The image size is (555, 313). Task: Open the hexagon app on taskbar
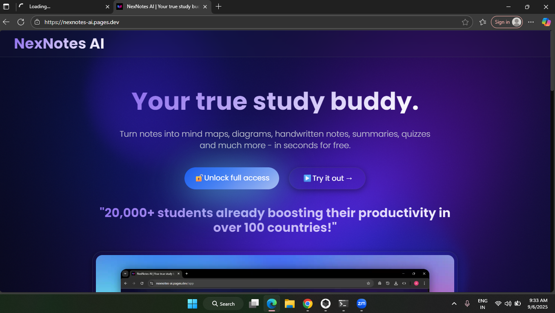(326, 304)
